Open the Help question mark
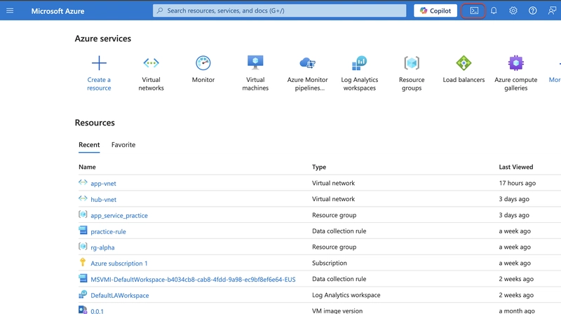 tap(532, 11)
